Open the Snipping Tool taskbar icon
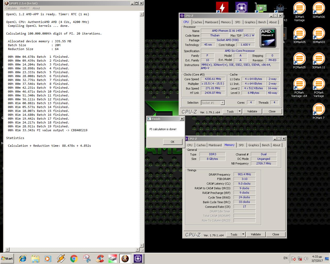Image resolution: width=330 pixels, height=264 pixels. (x=87, y=259)
